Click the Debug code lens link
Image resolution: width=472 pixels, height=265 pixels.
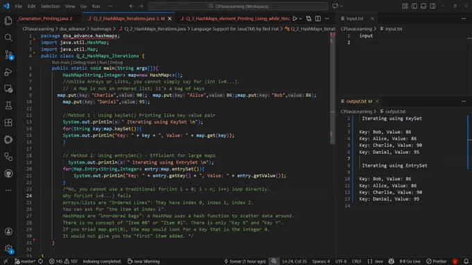click(x=116, y=62)
